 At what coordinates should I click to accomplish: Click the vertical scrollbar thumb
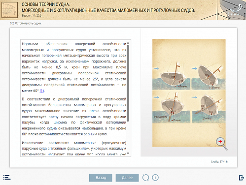coord(128,83)
